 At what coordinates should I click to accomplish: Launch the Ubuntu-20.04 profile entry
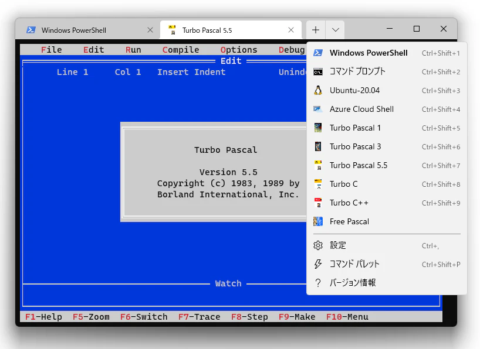pyautogui.click(x=387, y=90)
